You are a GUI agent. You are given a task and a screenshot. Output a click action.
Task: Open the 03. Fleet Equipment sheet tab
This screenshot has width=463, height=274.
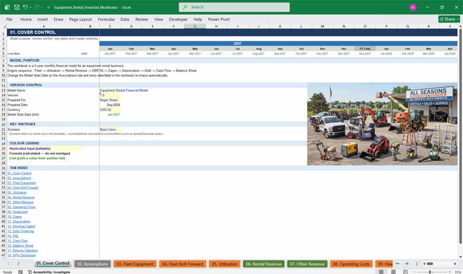tap(135, 264)
